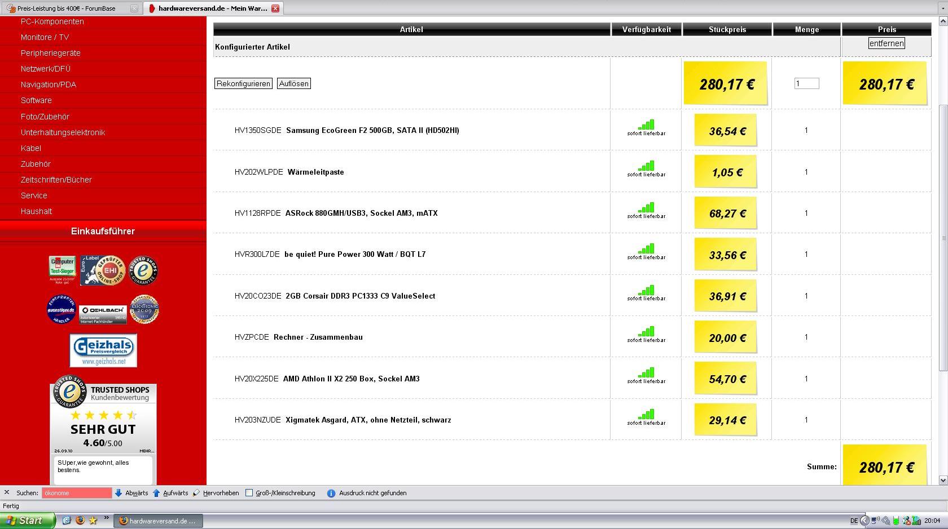Click the Auflösen button
This screenshot has width=948, height=529.
tap(294, 83)
